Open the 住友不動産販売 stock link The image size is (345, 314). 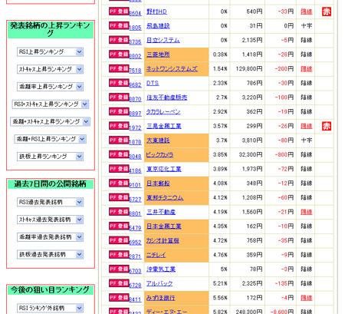[x=166, y=98]
